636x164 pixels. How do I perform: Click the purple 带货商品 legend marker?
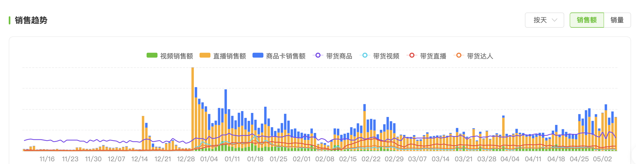pos(318,55)
